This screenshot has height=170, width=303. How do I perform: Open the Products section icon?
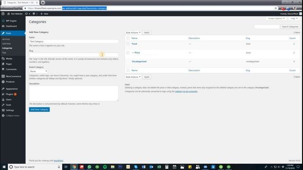(x=3, y=82)
